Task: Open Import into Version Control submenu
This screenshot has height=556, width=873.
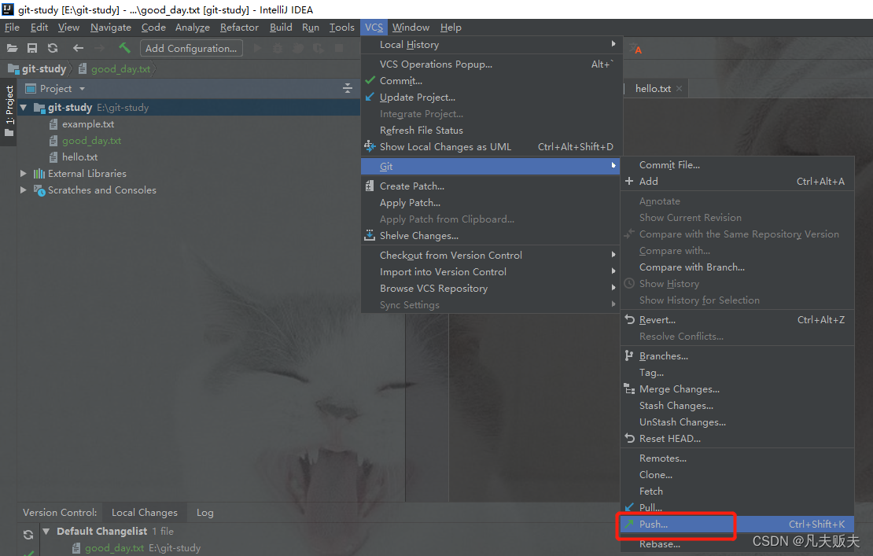Action: [491, 272]
